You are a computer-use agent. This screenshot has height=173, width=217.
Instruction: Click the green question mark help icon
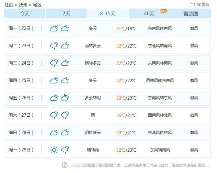click(65, 165)
